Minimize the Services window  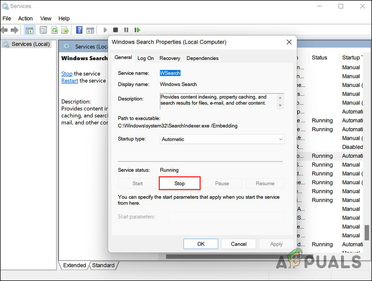tap(320, 6)
